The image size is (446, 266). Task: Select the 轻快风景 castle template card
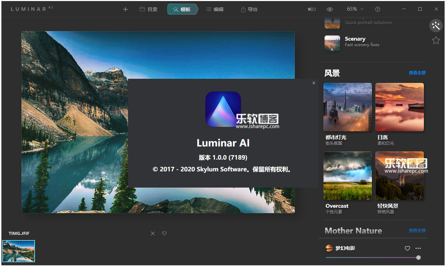[400, 175]
